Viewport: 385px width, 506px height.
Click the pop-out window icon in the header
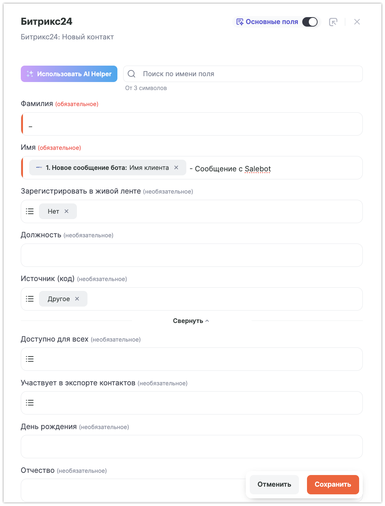tap(333, 22)
